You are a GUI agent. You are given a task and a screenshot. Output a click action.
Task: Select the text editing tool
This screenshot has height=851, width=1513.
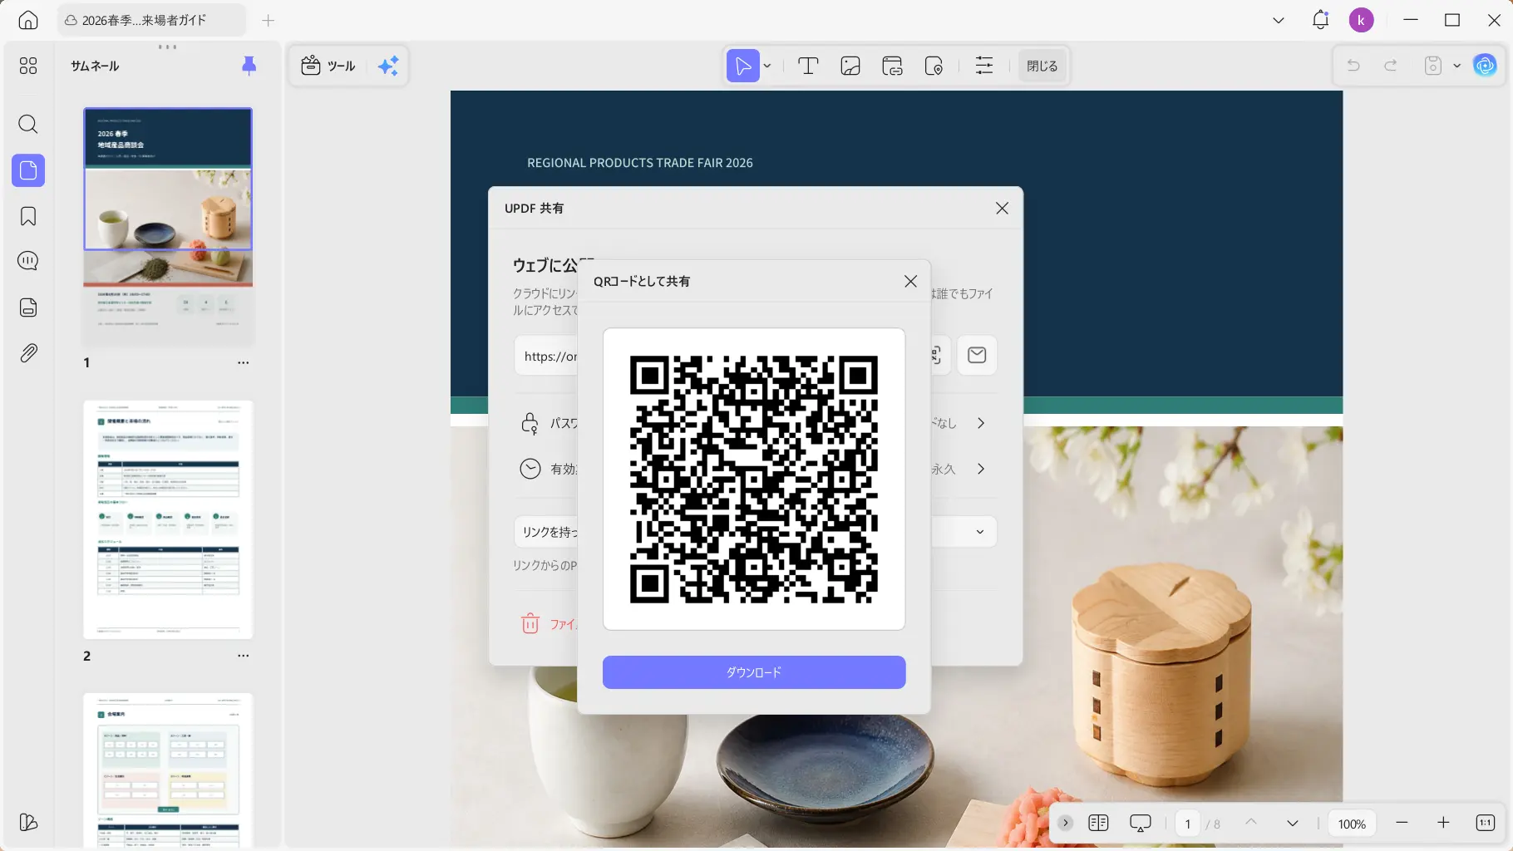[x=808, y=66]
